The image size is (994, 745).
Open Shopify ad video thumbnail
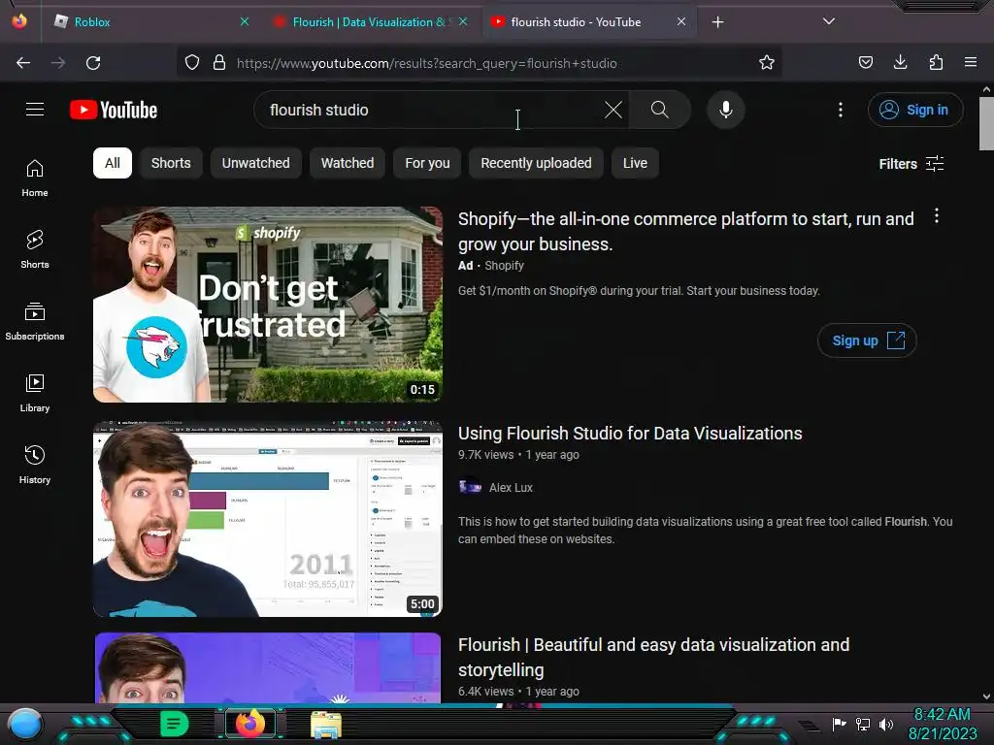[x=268, y=305]
